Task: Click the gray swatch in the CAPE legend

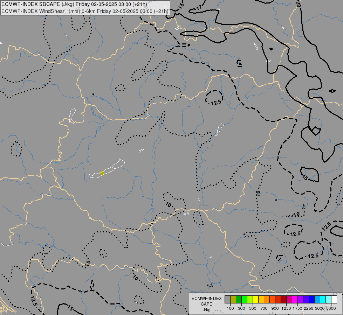Action: coord(227,299)
